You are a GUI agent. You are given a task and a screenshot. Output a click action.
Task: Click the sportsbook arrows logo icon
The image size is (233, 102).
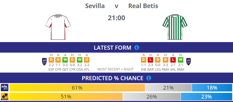(5, 97)
